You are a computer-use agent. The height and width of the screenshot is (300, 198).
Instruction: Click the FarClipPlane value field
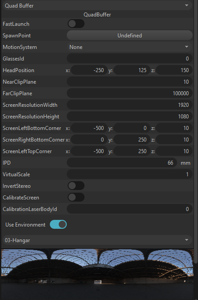point(129,93)
